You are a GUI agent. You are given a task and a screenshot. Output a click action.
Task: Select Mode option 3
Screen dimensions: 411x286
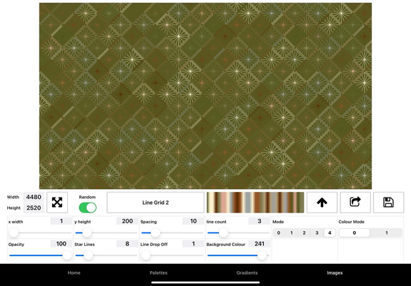(317, 233)
